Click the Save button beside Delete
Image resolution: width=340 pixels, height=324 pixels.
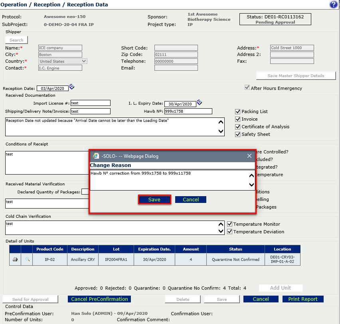click(222, 299)
